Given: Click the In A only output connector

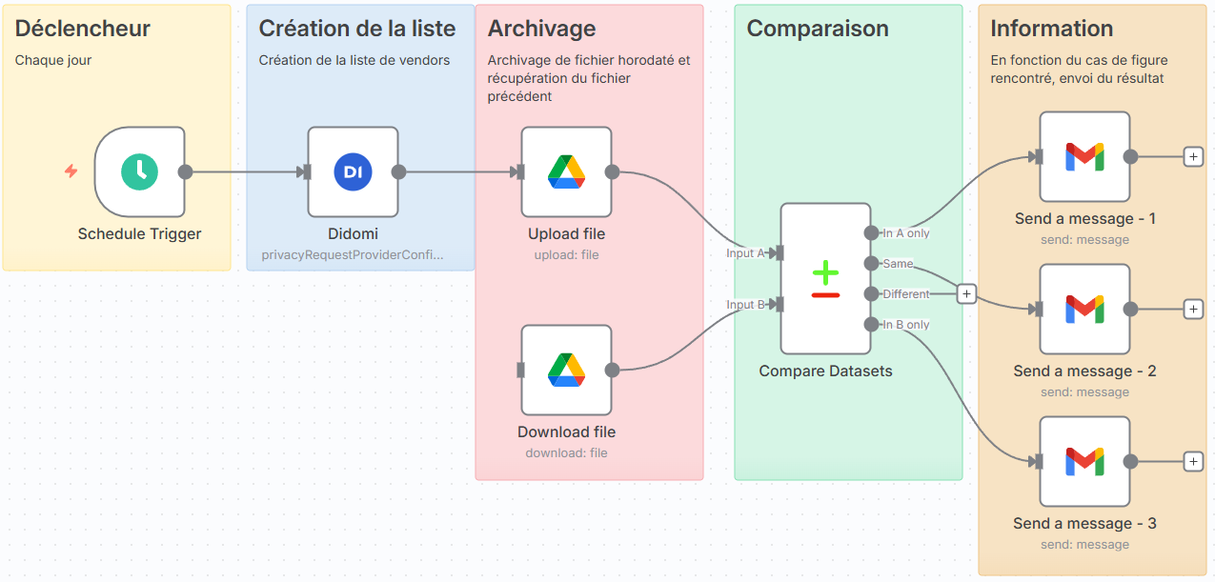Looking at the screenshot, I should (871, 233).
